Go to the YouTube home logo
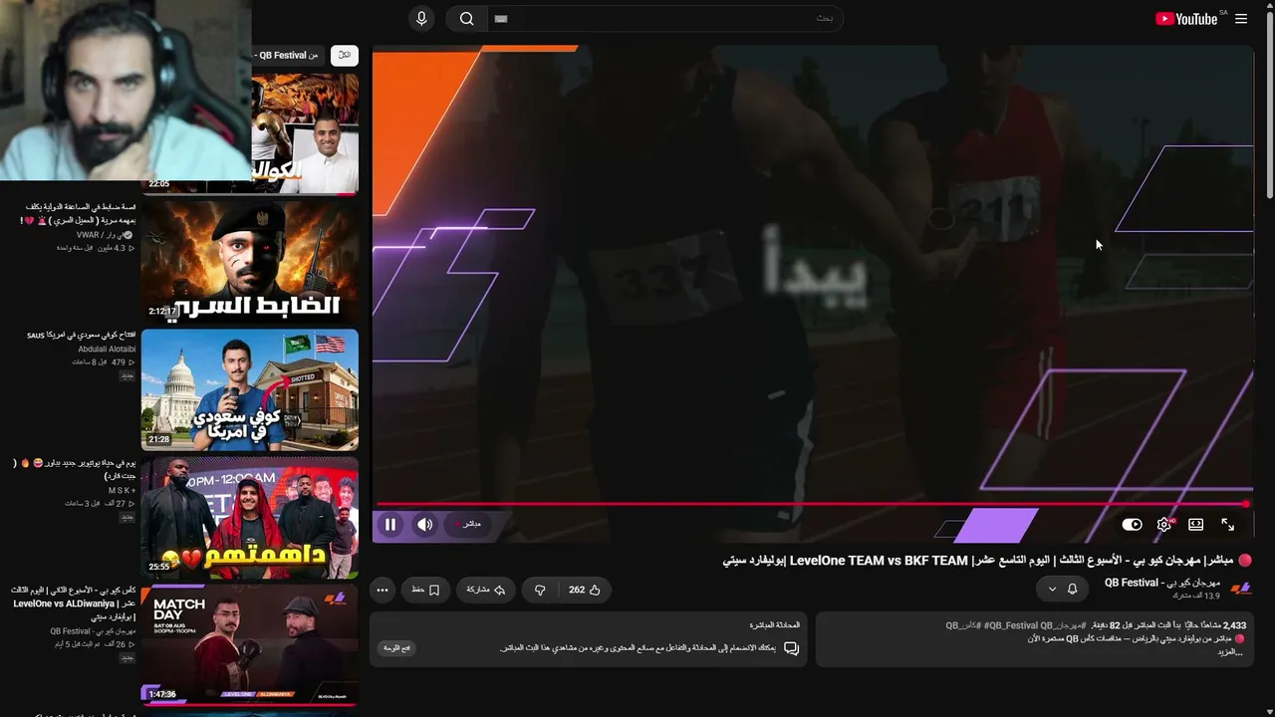This screenshot has height=717, width=1275. pos(1186,19)
